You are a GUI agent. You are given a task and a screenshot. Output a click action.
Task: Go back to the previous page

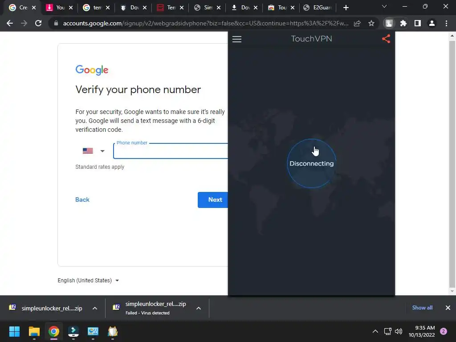click(x=10, y=23)
